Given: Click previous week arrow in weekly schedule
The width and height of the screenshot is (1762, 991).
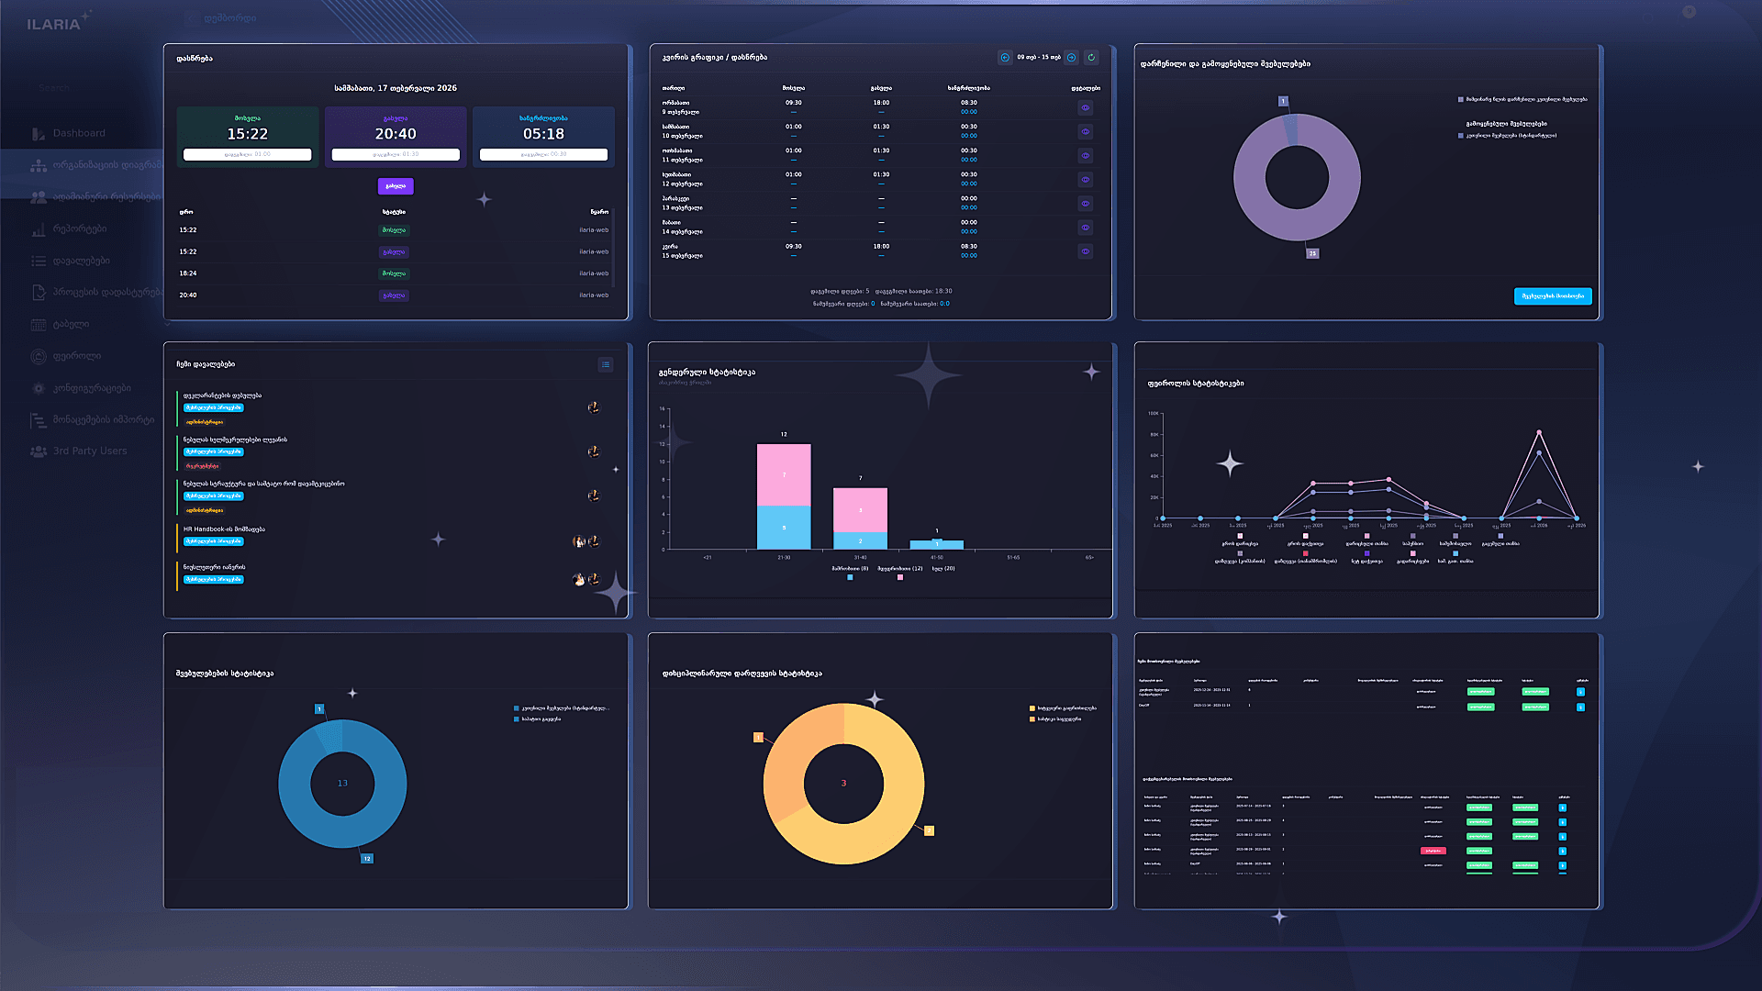Looking at the screenshot, I should (1005, 57).
